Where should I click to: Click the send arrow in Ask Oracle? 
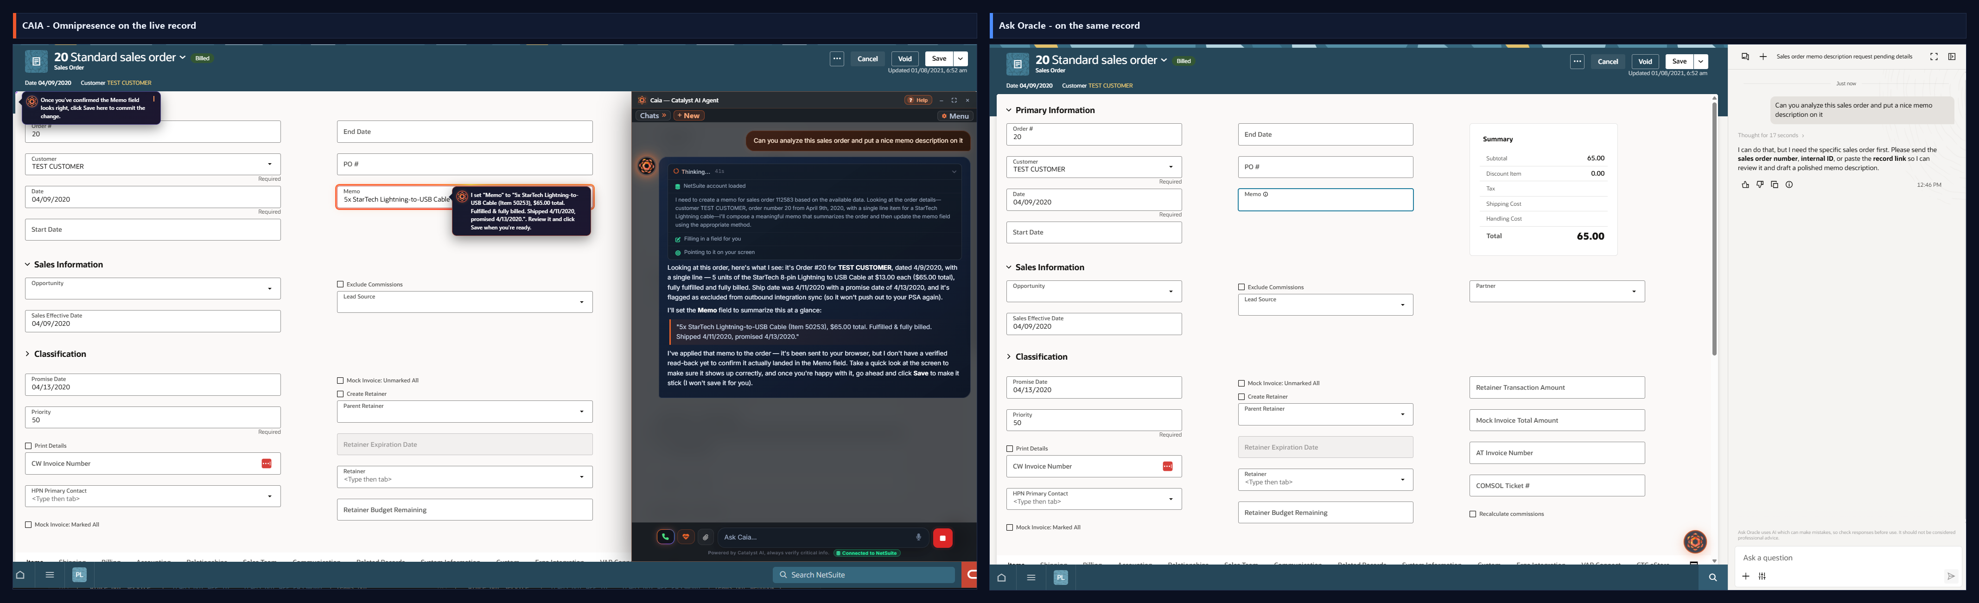pyautogui.click(x=1951, y=576)
